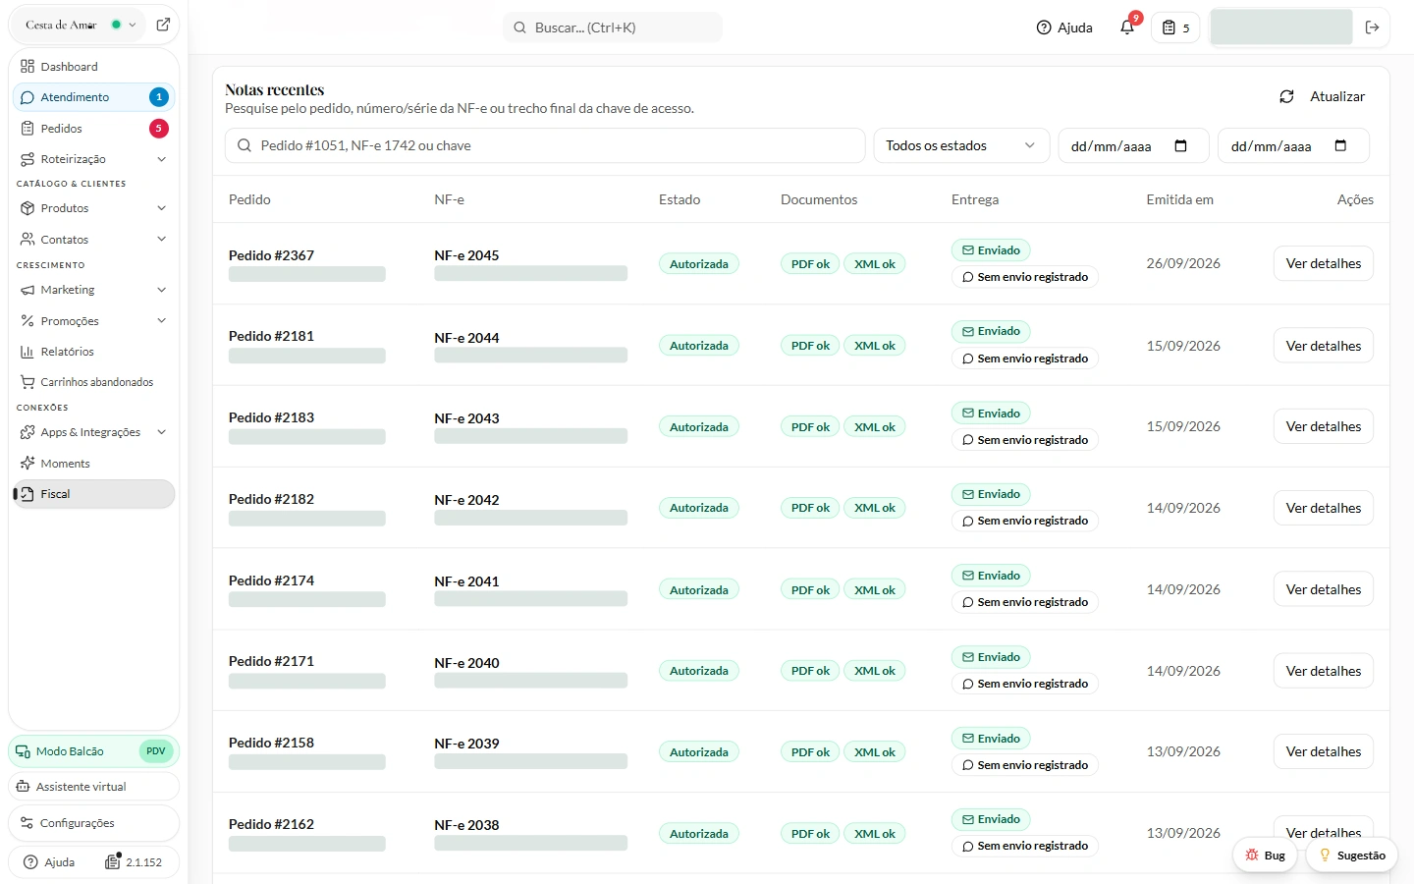Viewport: 1414px width, 884px height.
Task: Expand the Produtos submenu chevron
Action: tap(161, 208)
